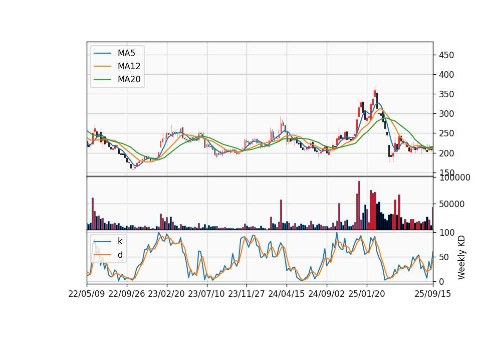The height and width of the screenshot is (346, 481).
Task: Click the MA12 legend label
Action: [x=129, y=66]
